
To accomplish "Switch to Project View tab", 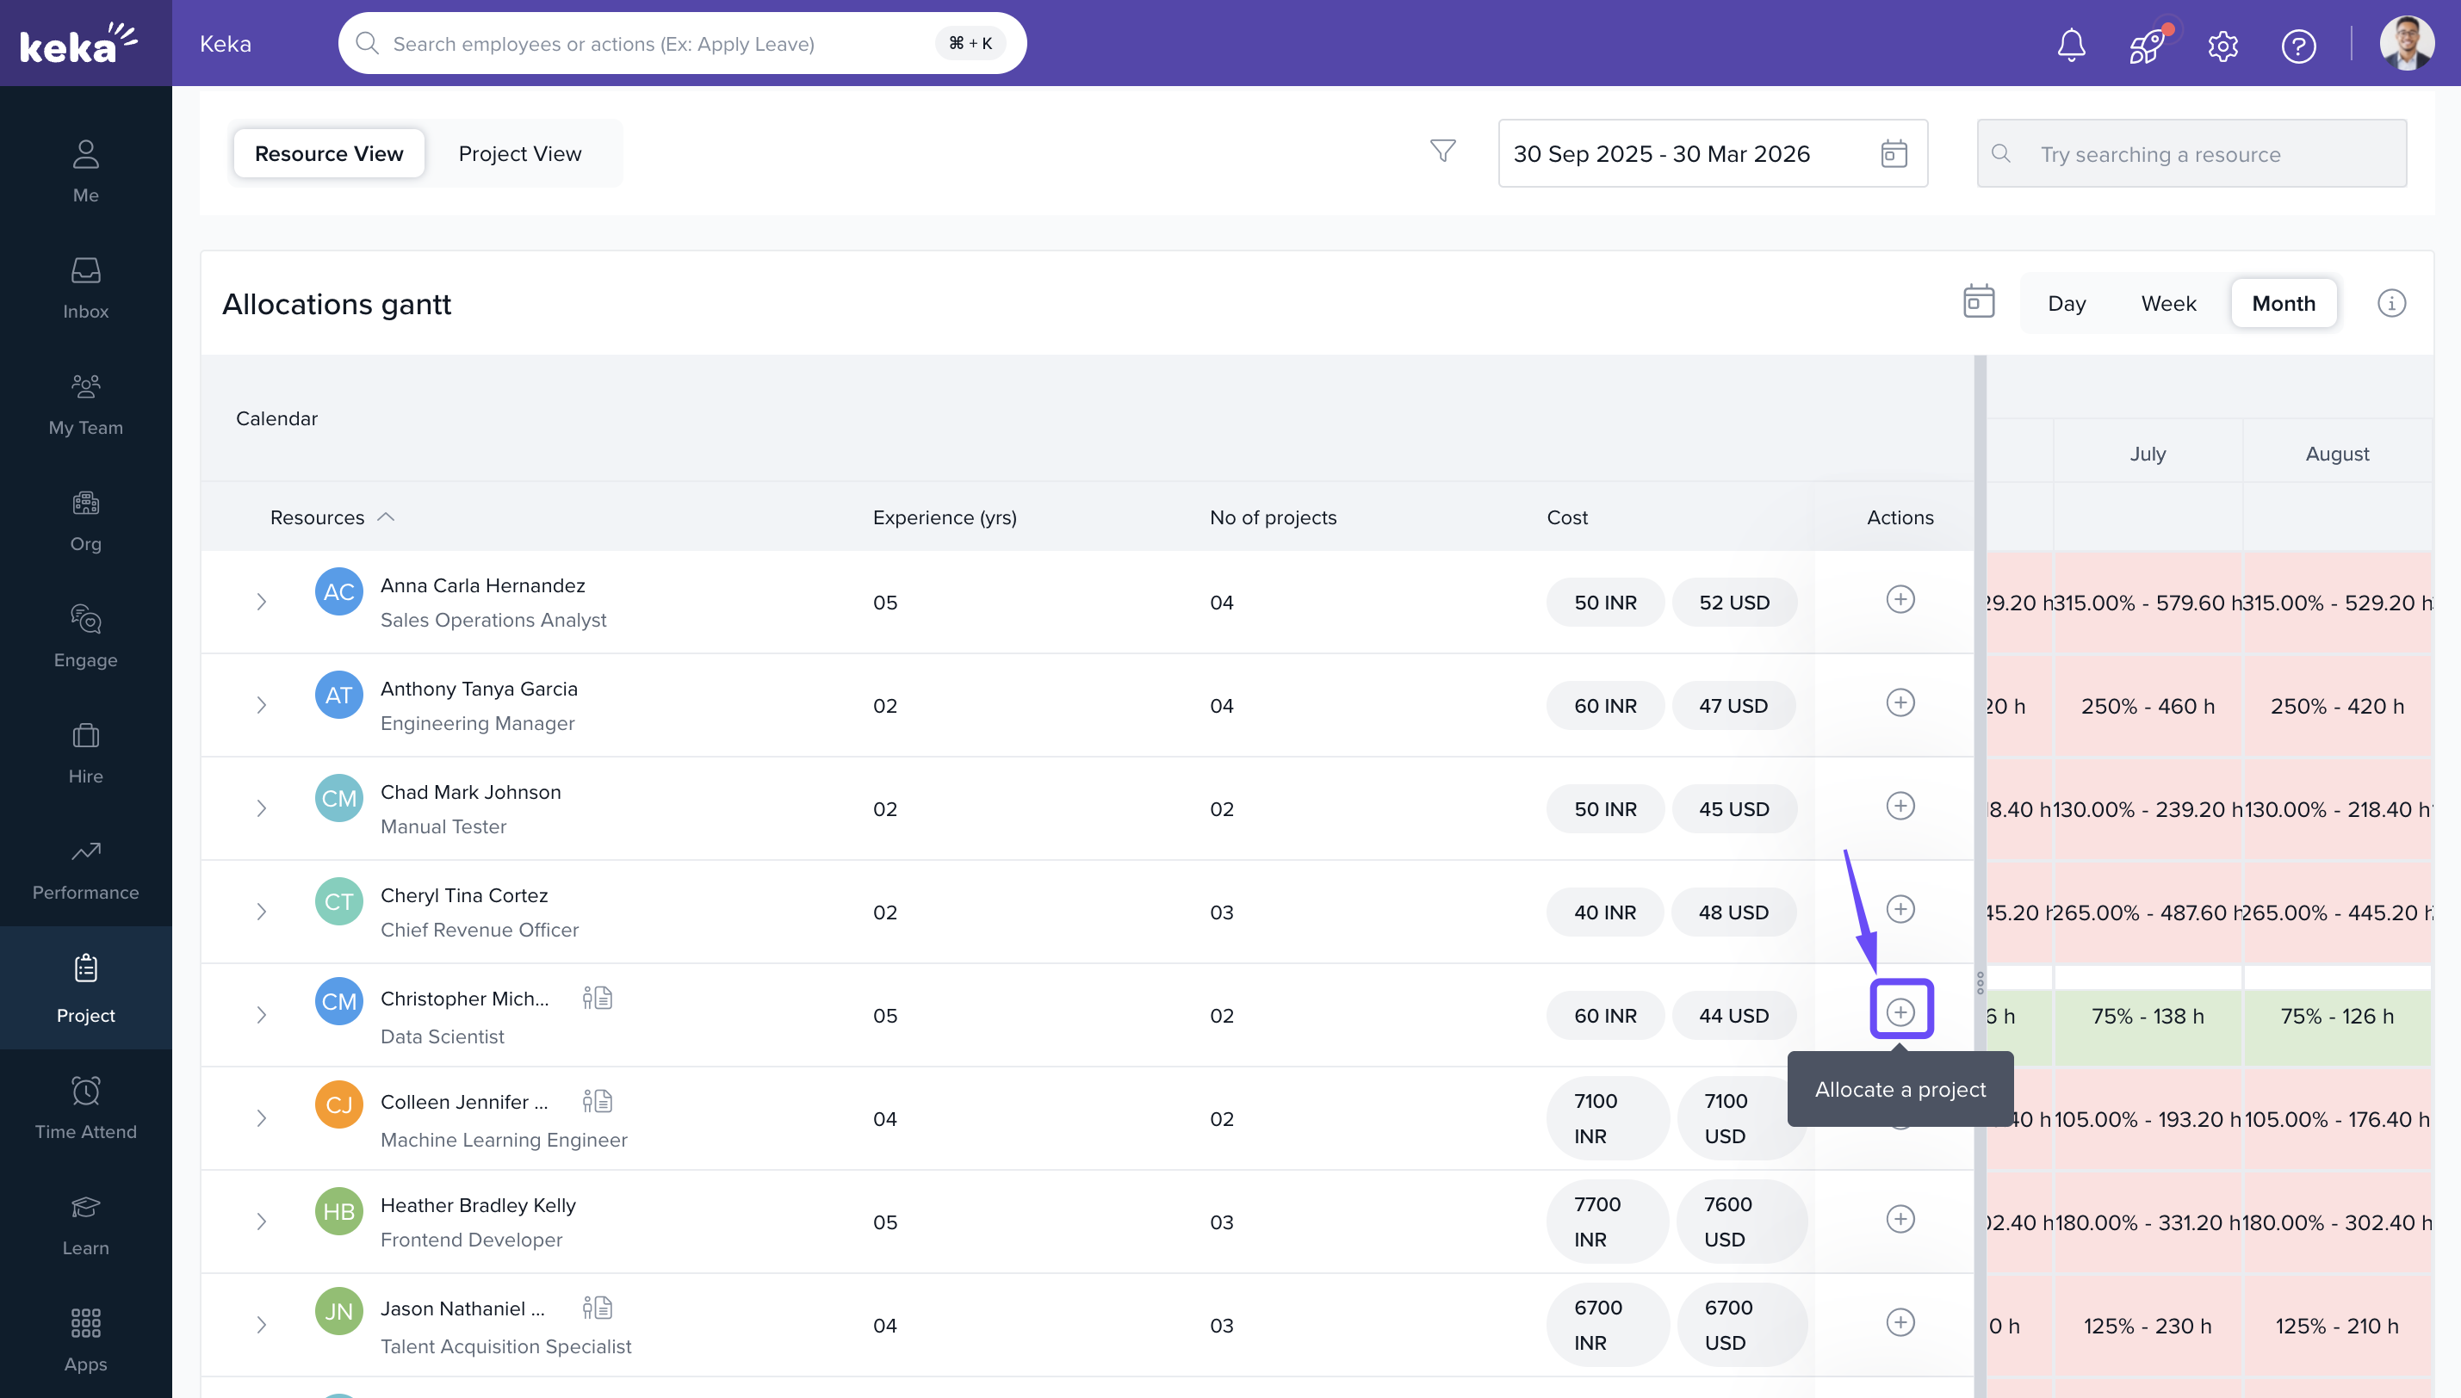I will click(x=519, y=153).
